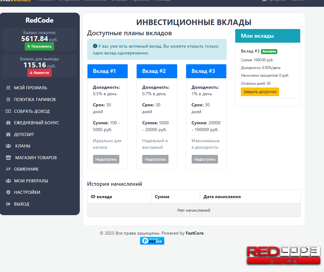The image size is (324, 272).
Task: Click Недоступно under Вклад #1
Action: (106, 159)
